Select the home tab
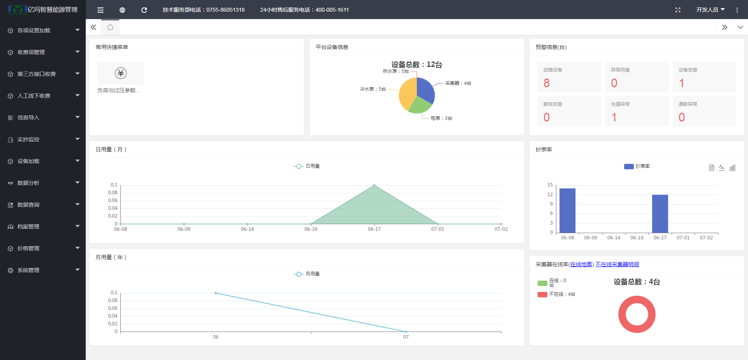Viewport: 748px width, 360px height. [110, 27]
